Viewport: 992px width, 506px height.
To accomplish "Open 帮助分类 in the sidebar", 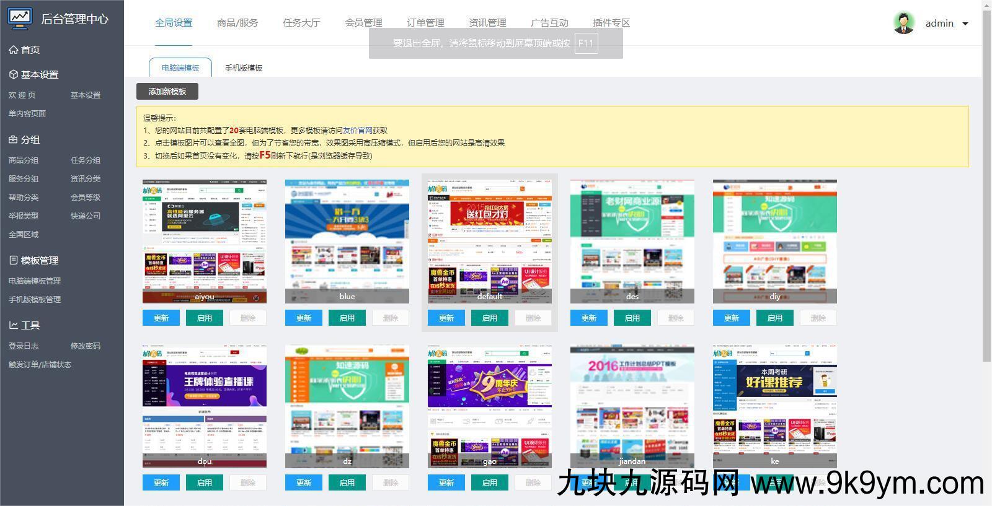I will point(24,197).
